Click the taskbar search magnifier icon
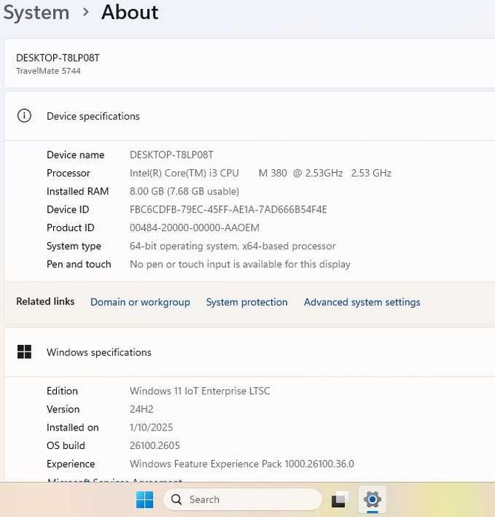495x517 pixels. click(177, 499)
